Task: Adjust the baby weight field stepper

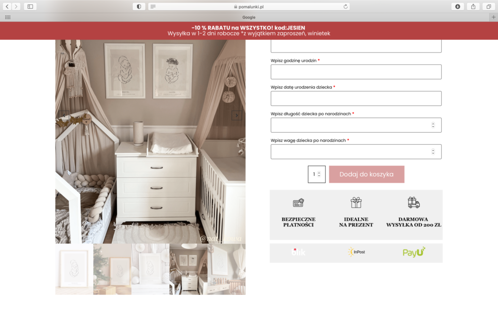Action: click(433, 152)
